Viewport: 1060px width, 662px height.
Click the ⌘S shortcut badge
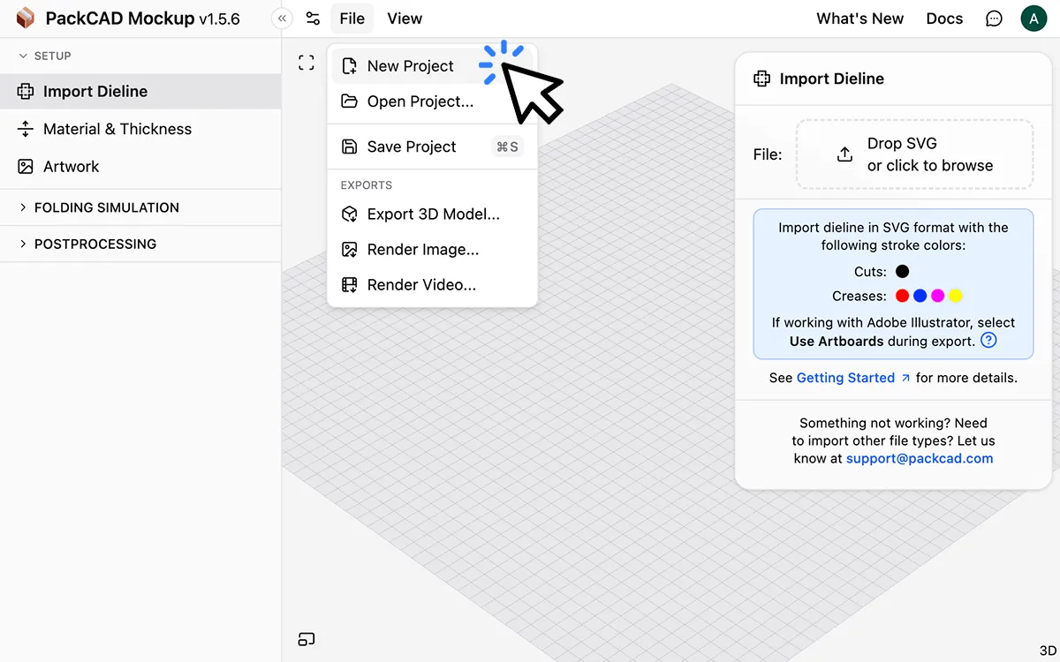[507, 147]
